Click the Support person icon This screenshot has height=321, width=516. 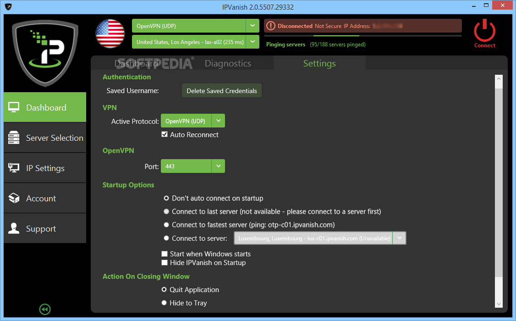coord(14,228)
